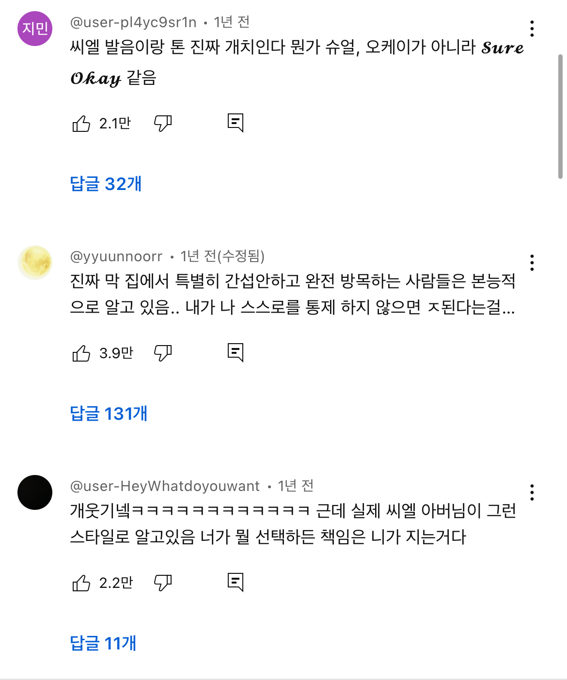567x680 pixels.
Task: Reply to the @yyuunnoorr comment
Action: pos(236,353)
